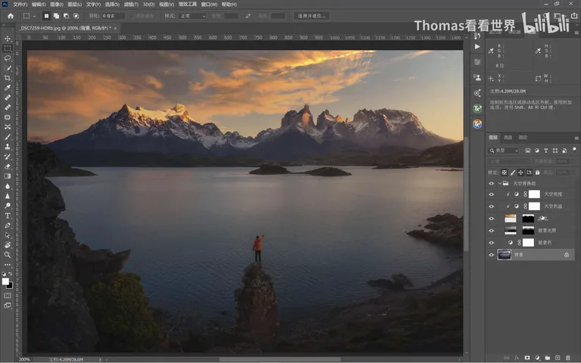Image resolution: width=581 pixels, height=363 pixels.
Task: Select the Quick Selection tool
Action: pos(8,68)
